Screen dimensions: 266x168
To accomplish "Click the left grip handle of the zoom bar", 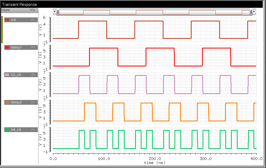I will [x=58, y=12].
